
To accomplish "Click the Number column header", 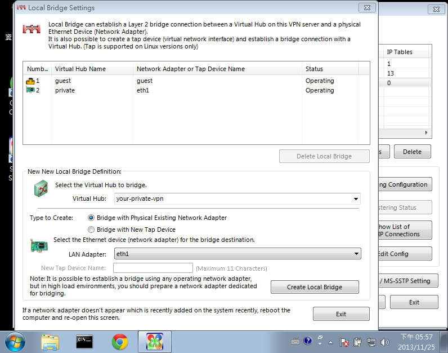I will [x=38, y=69].
